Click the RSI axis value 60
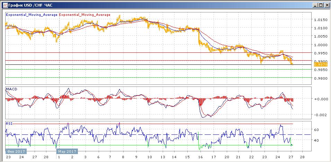331x162 pixels. [316, 130]
